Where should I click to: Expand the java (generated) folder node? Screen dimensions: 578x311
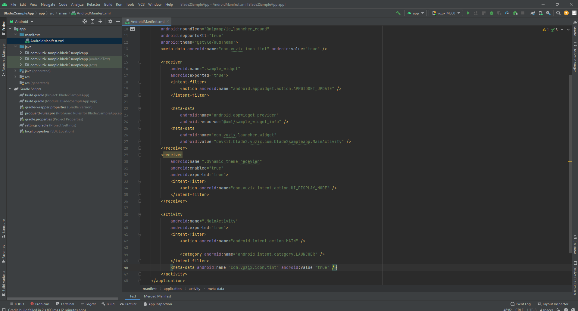15,71
